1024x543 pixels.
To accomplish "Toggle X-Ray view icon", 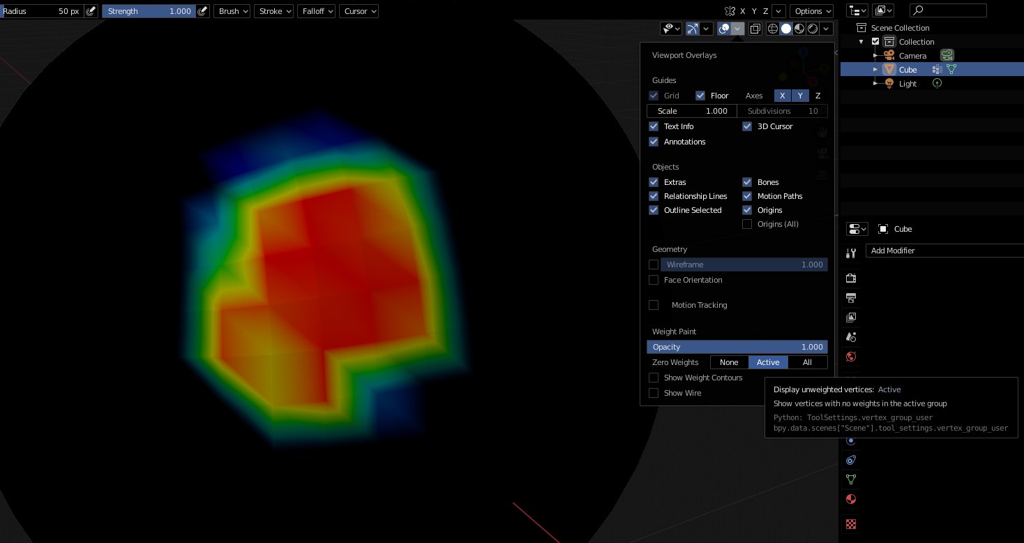I will [x=755, y=29].
